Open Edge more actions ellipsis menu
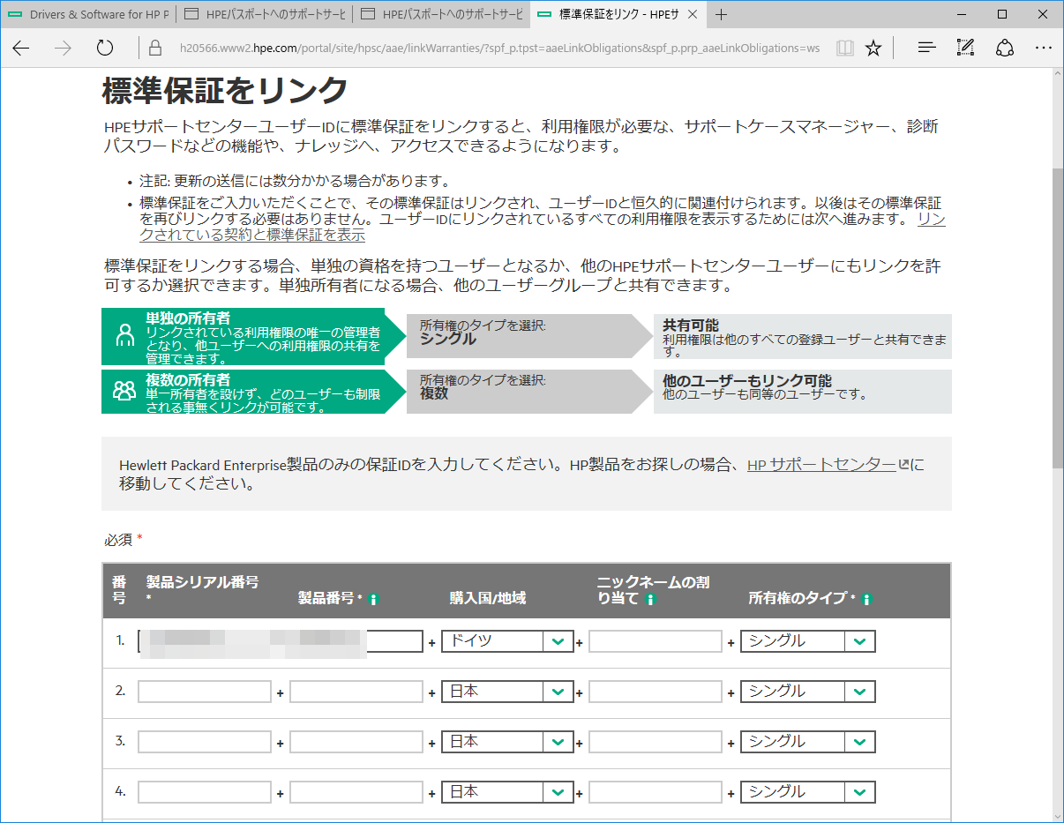 pos(1043,49)
